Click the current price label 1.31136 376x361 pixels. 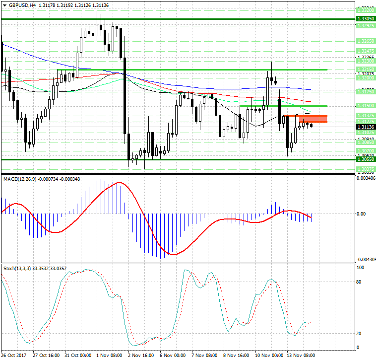[365, 127]
